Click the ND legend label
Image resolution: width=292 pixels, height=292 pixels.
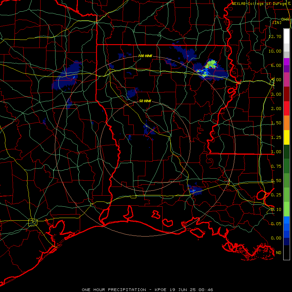point(279,253)
